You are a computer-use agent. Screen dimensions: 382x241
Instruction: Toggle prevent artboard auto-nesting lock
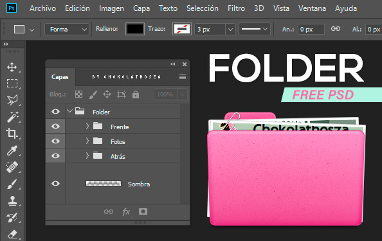coord(122,94)
